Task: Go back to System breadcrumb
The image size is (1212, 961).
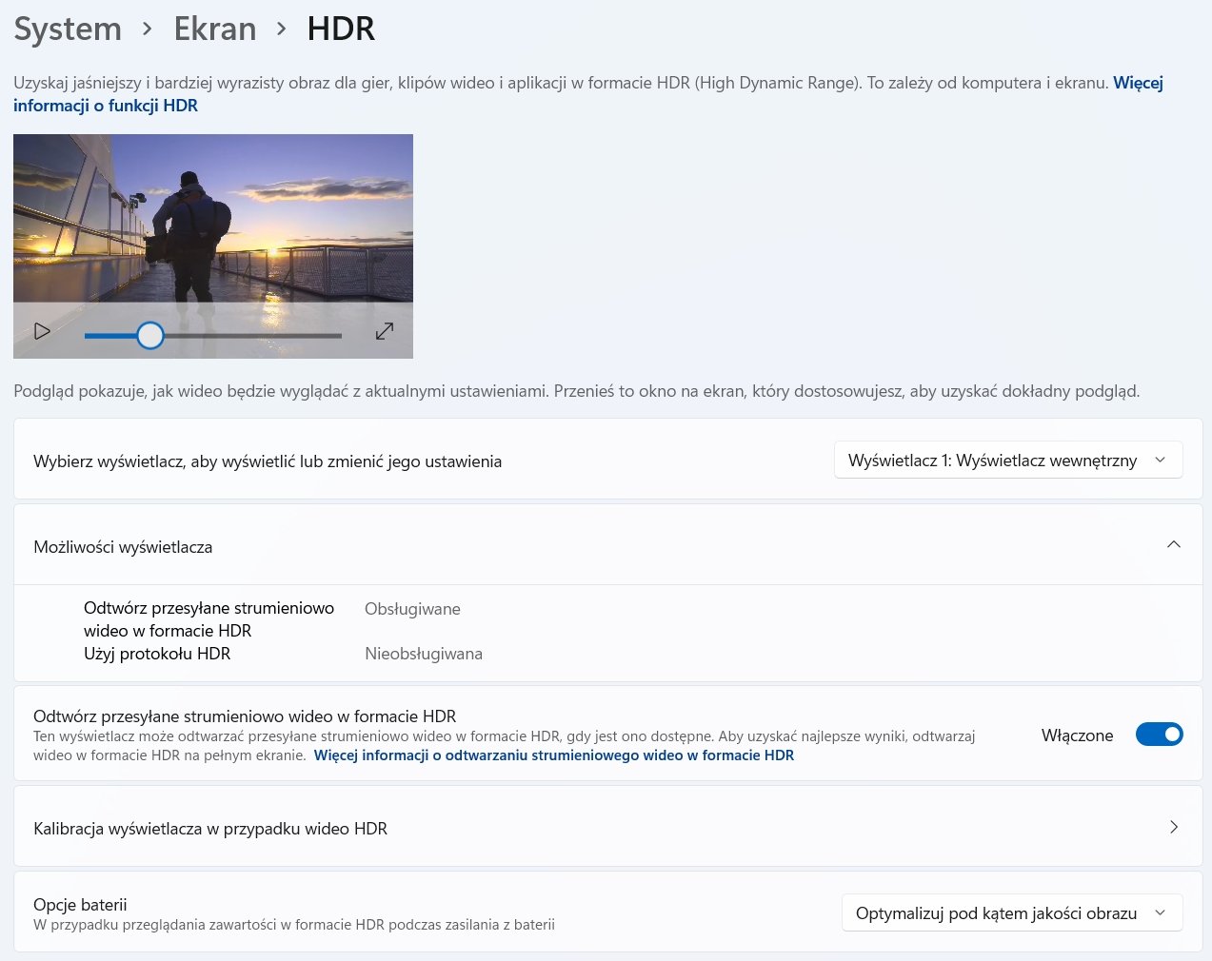Action: pos(68,29)
